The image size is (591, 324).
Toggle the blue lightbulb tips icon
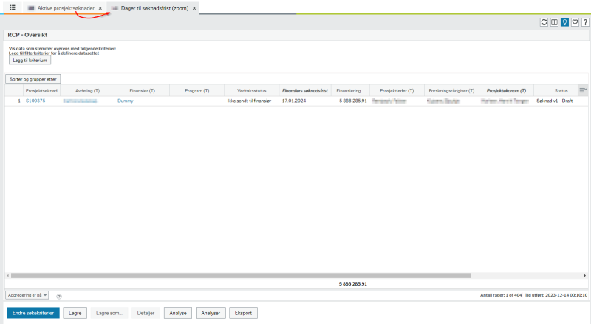[564, 22]
